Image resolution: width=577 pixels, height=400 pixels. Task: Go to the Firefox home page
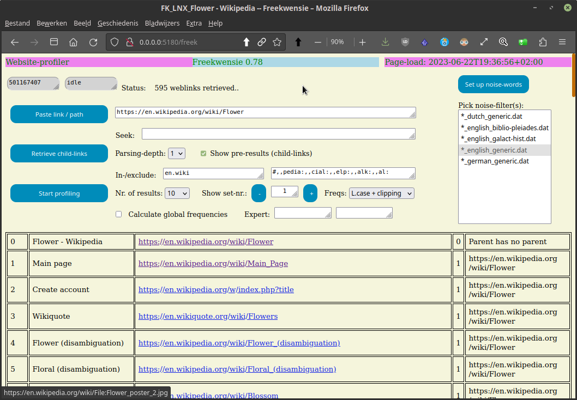click(74, 43)
